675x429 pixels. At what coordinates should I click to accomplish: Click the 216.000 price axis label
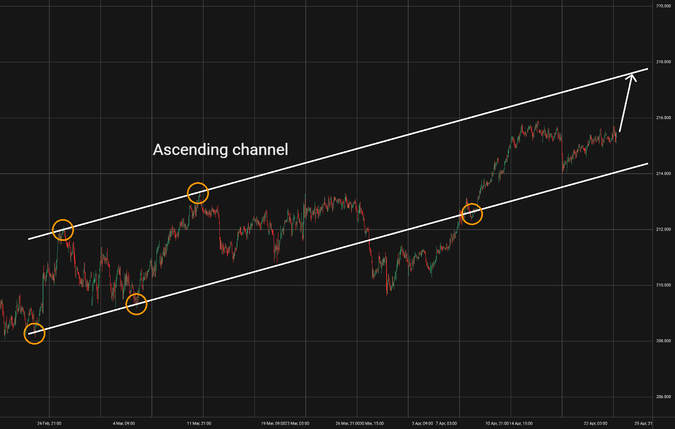tap(663, 118)
